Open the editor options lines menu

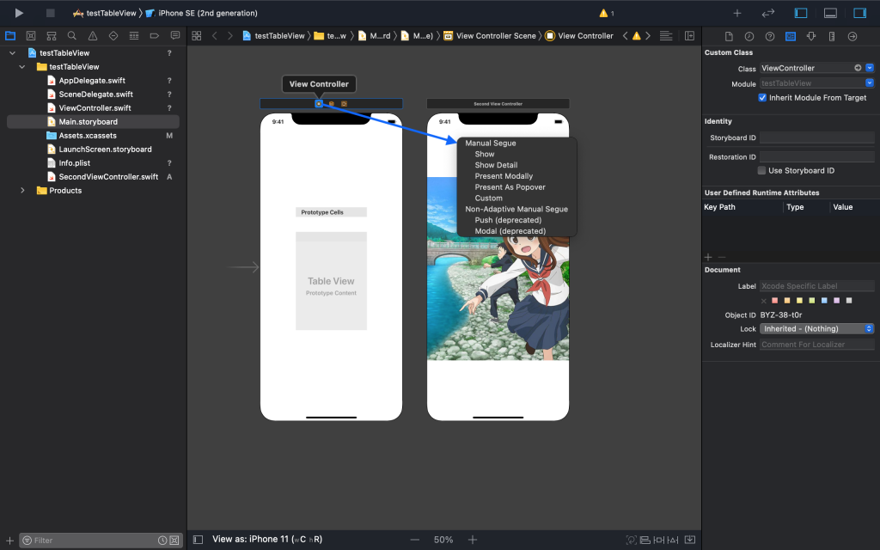click(666, 36)
